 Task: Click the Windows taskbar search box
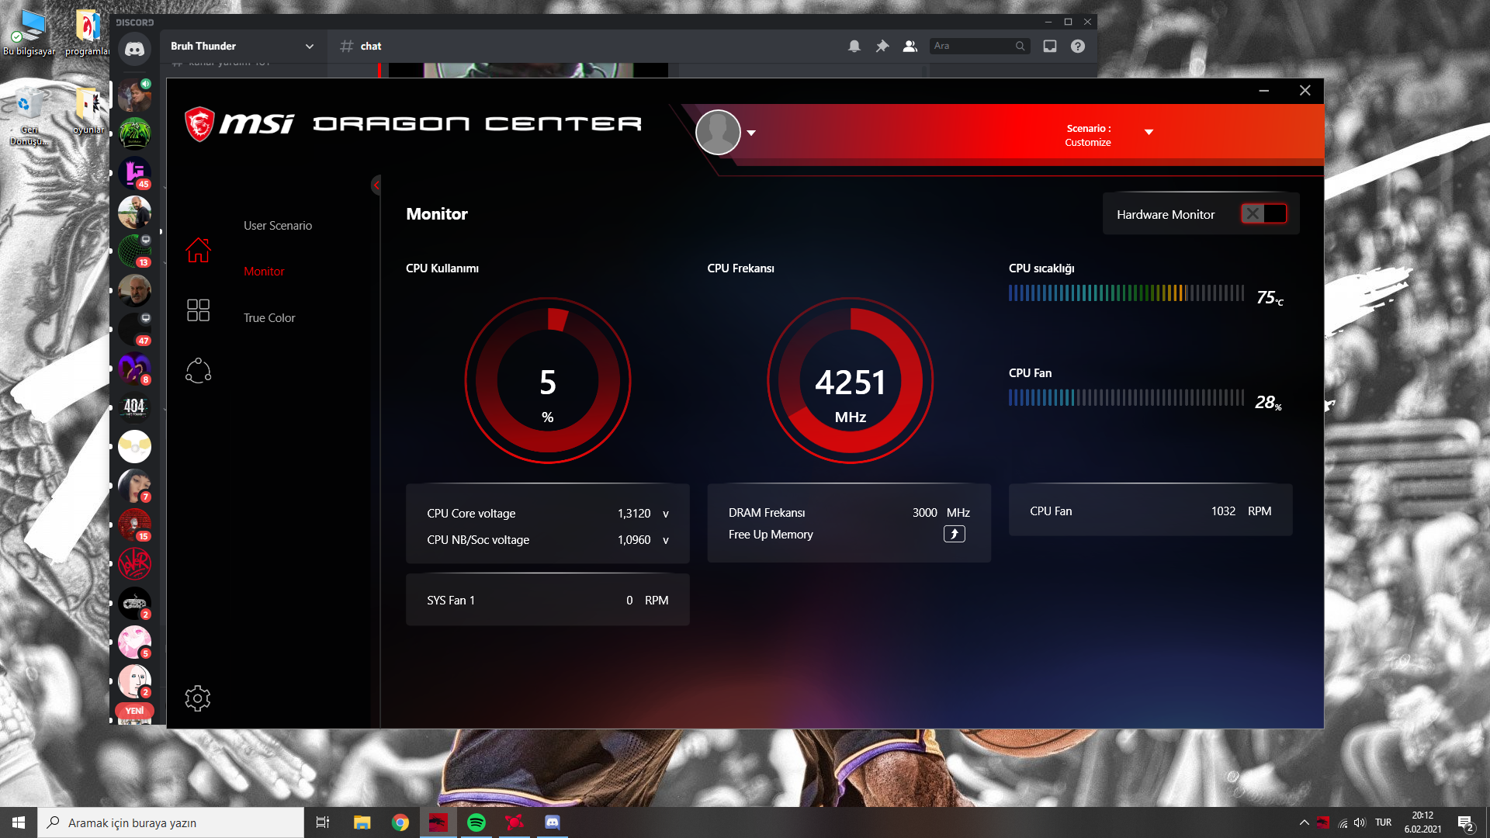pos(171,822)
